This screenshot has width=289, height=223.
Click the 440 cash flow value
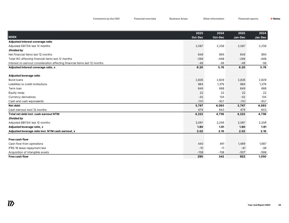tap(200, 144)
